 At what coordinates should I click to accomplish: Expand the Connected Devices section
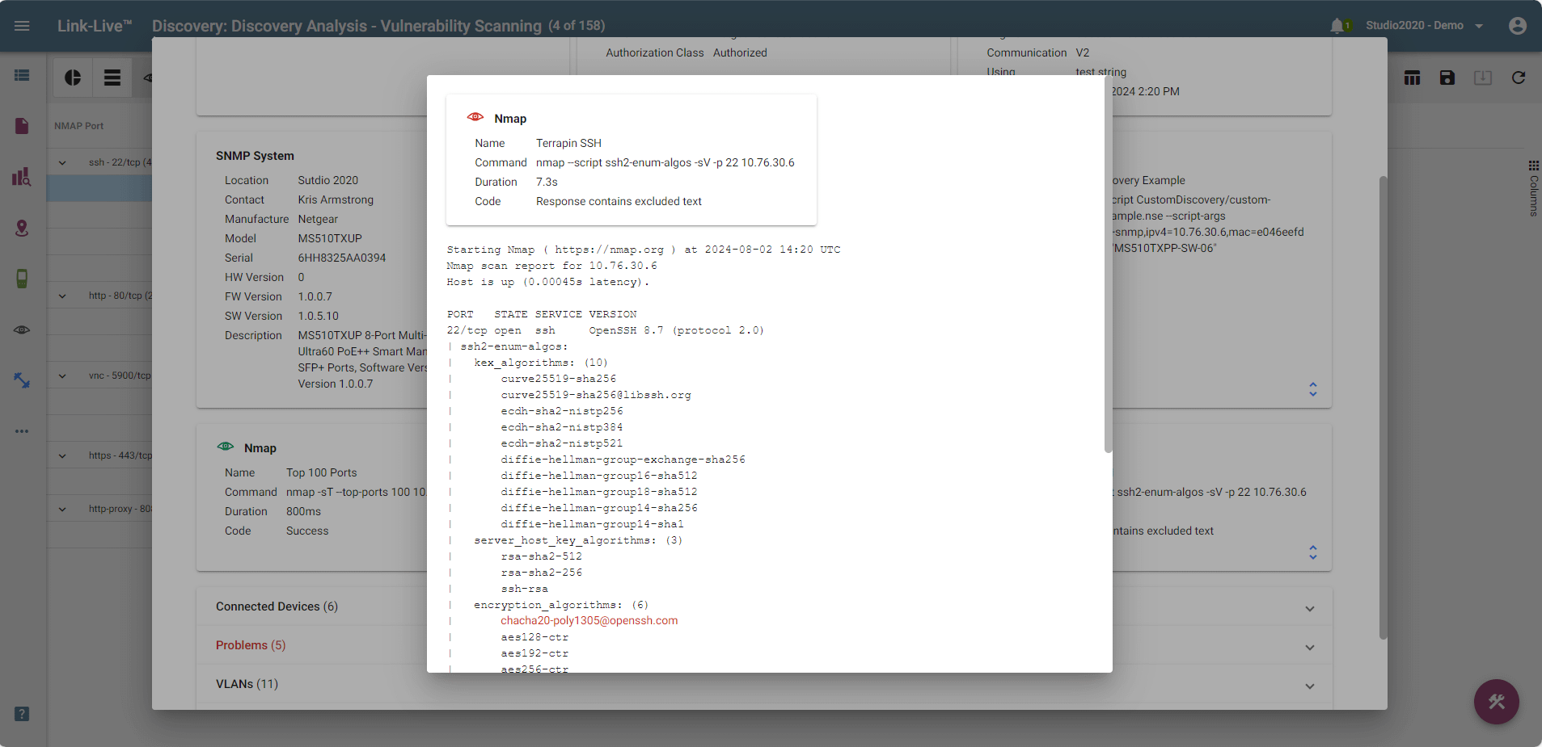click(x=1309, y=608)
